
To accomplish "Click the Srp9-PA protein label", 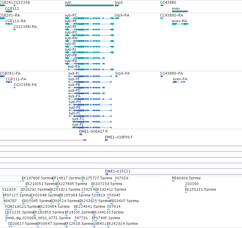I will (122, 73).
